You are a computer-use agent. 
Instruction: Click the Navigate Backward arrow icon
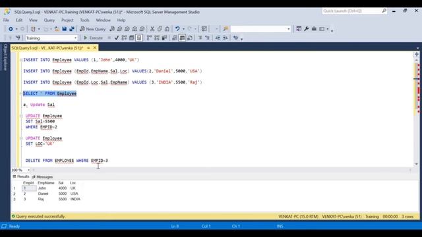11,29
